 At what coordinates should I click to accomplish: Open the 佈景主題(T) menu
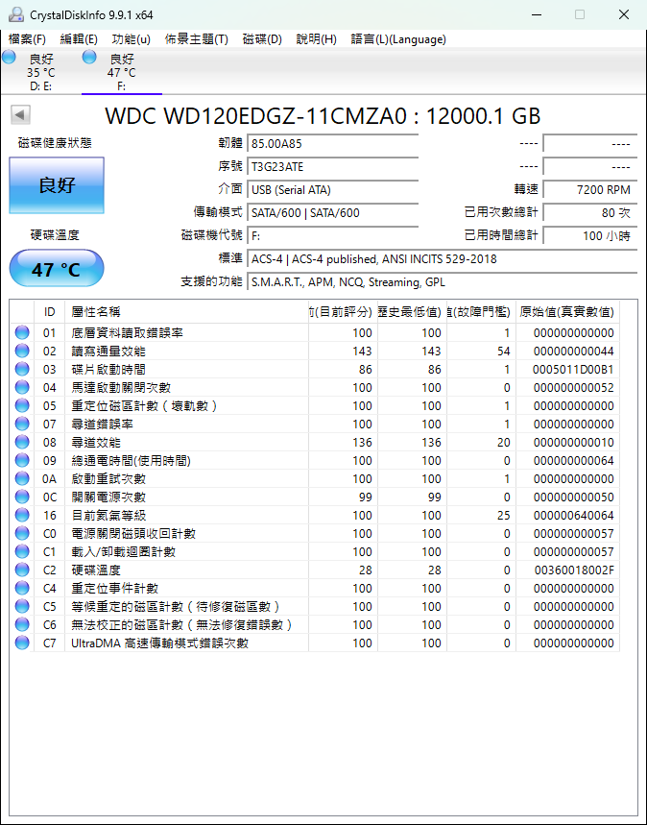click(x=196, y=39)
